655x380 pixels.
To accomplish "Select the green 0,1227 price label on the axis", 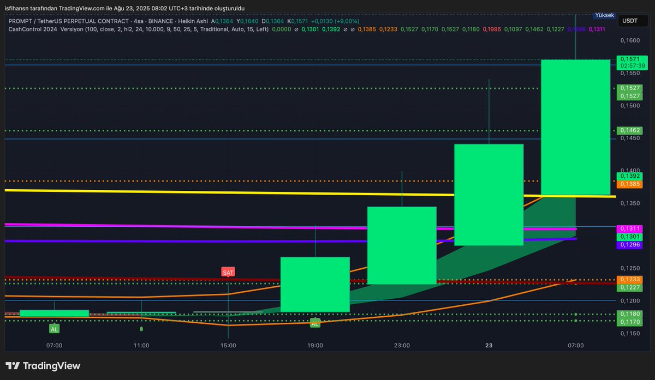I will (629, 287).
